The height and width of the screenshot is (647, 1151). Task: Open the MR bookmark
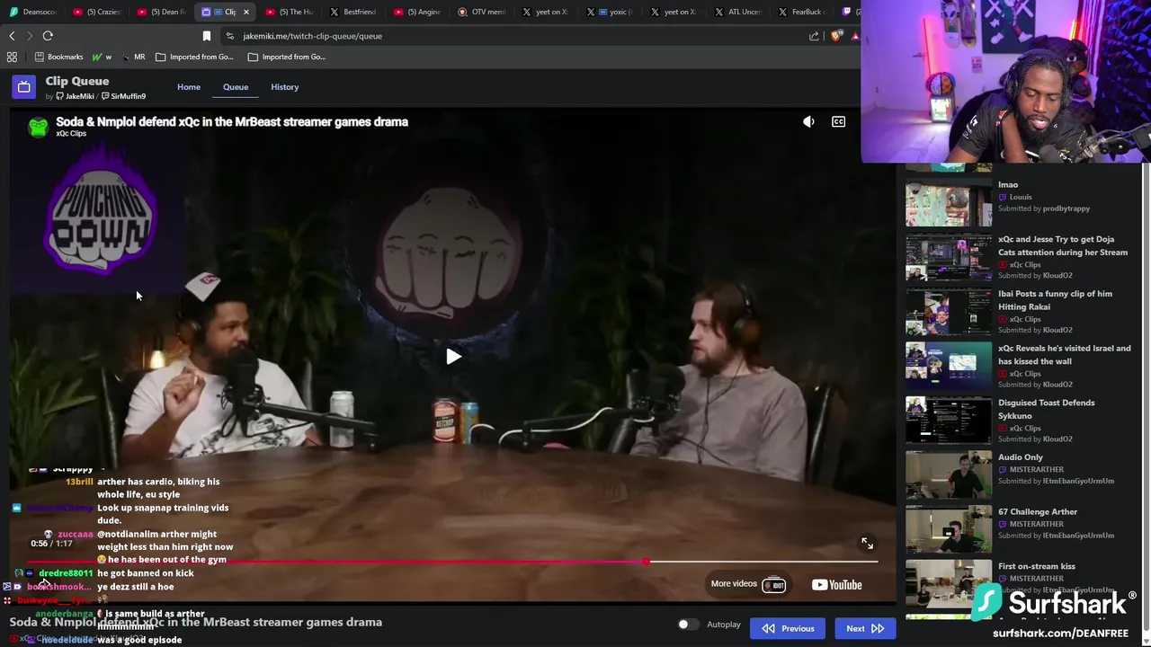click(x=133, y=57)
